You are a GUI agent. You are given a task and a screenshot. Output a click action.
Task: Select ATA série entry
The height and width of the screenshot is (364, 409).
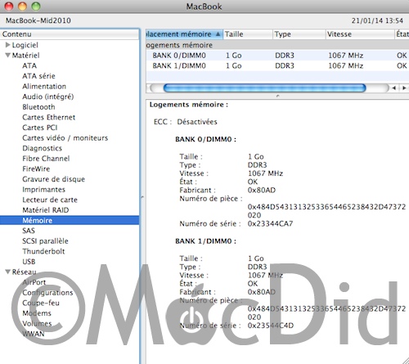coord(38,76)
